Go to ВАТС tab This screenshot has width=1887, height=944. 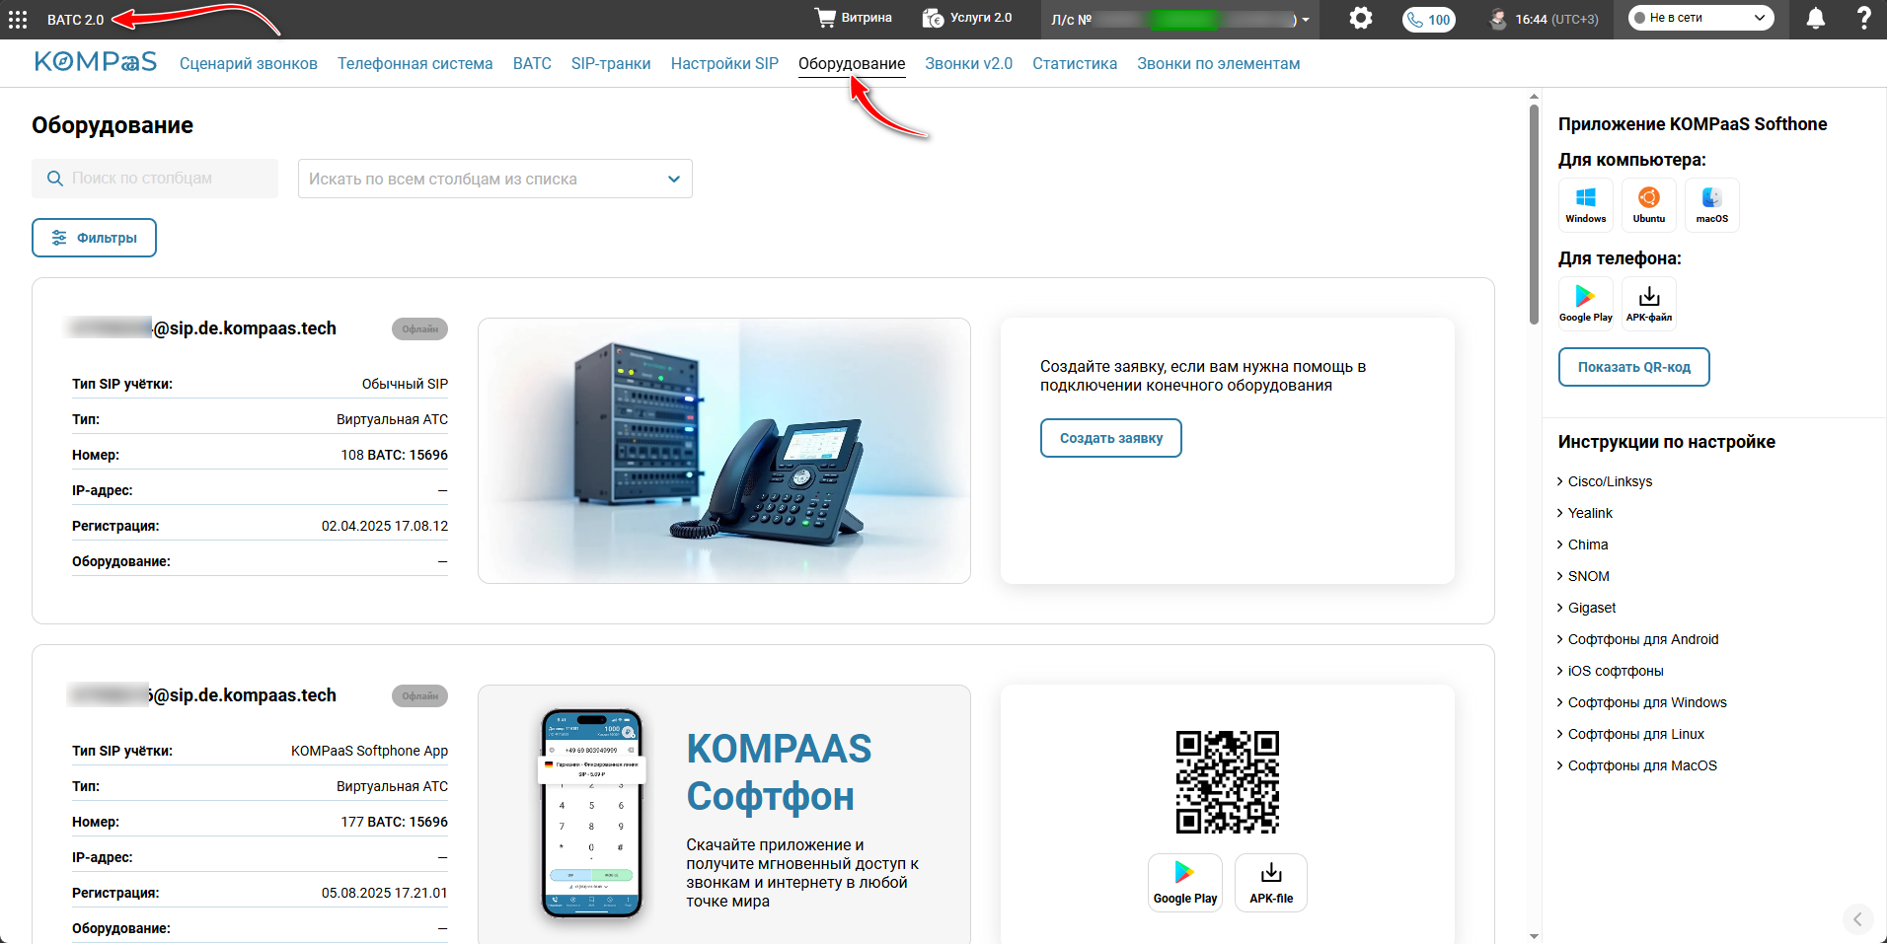(x=532, y=63)
